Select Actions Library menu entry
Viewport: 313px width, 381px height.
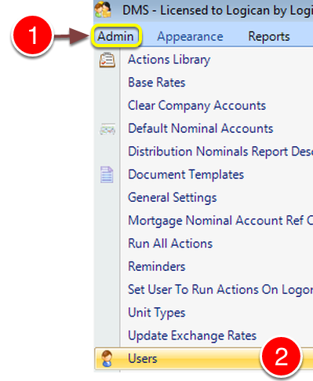click(169, 60)
